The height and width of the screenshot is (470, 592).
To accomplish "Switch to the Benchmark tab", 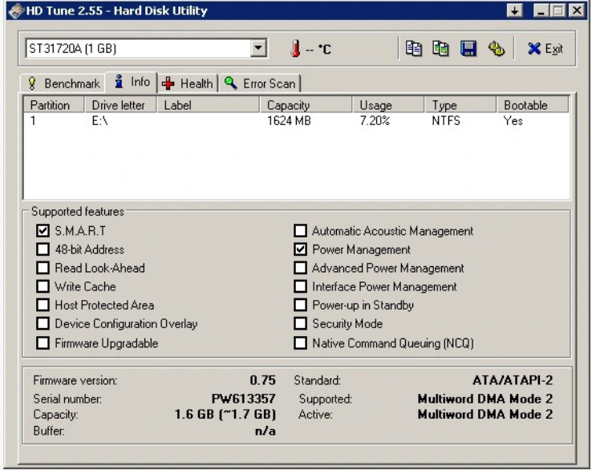I will (x=63, y=83).
